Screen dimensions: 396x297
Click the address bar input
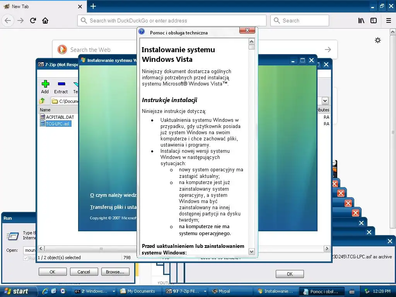pos(172,20)
